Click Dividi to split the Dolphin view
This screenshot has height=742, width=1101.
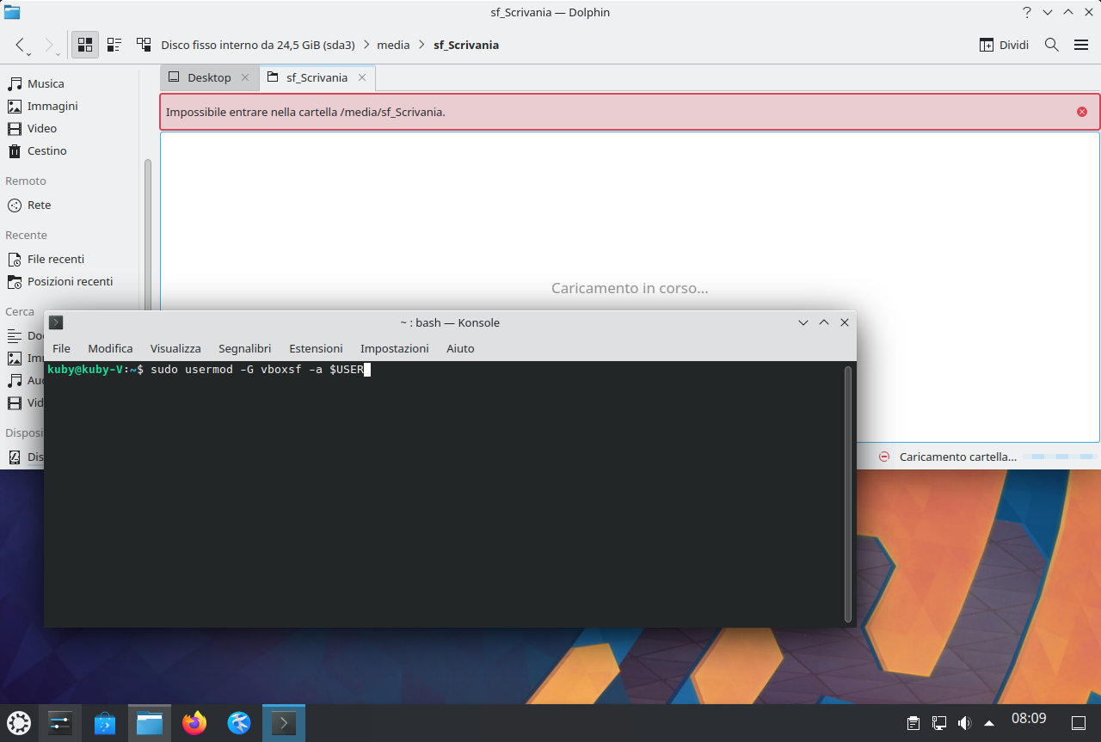(x=1004, y=45)
